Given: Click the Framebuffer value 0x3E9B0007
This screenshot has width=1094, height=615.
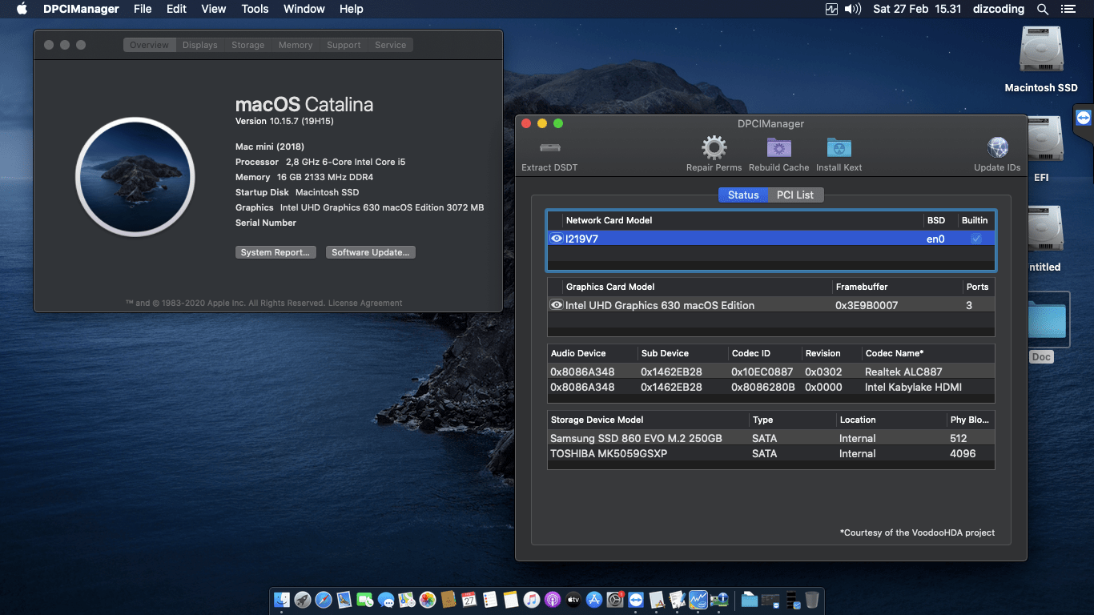Looking at the screenshot, I should point(867,305).
